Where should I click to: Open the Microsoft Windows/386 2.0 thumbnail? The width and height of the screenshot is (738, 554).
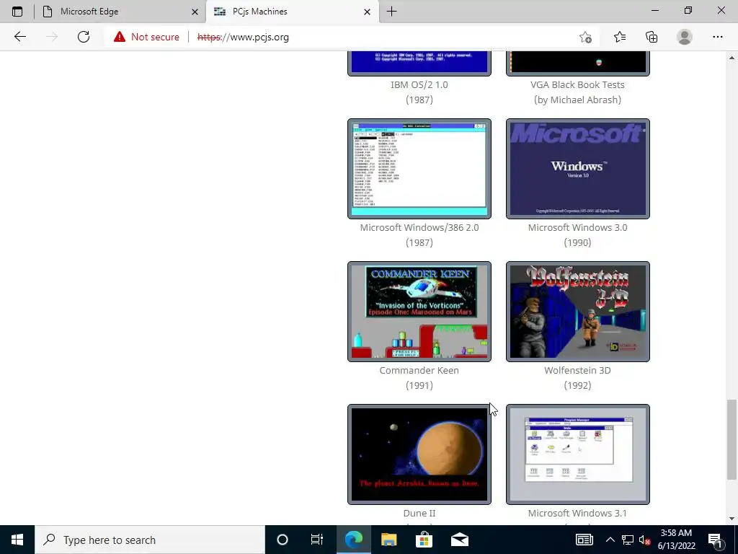[x=419, y=169]
